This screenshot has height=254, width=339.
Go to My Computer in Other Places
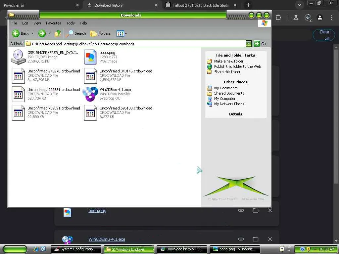(225, 99)
